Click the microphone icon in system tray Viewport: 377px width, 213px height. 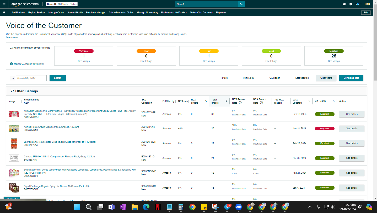(318, 207)
